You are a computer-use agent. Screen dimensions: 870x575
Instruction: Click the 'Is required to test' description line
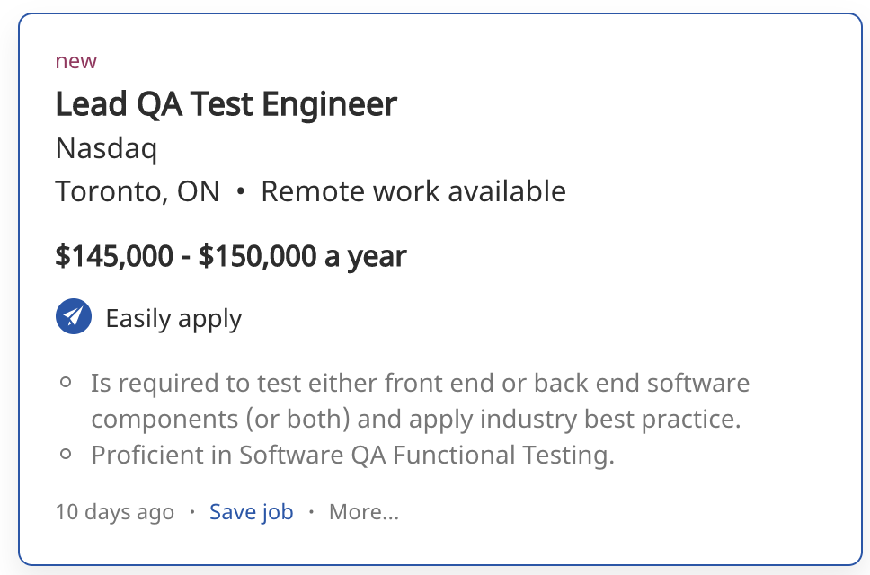point(420,384)
